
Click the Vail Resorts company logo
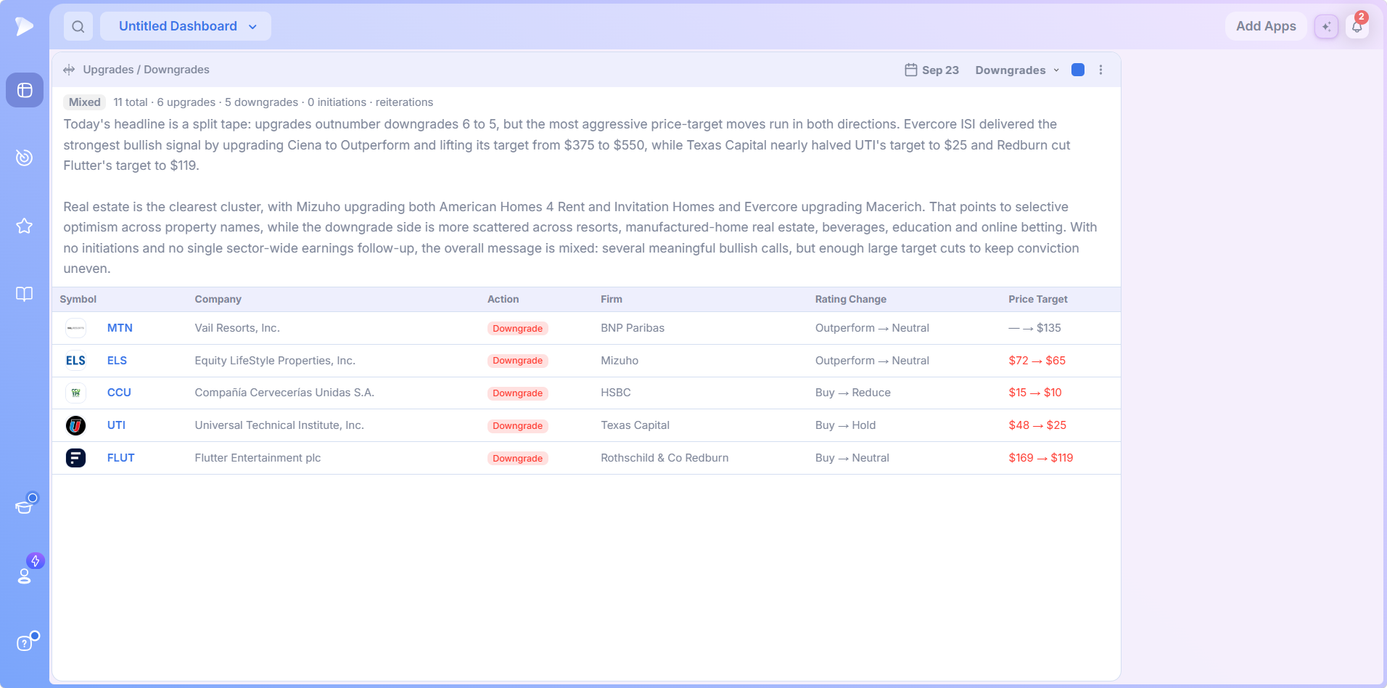pyautogui.click(x=75, y=328)
